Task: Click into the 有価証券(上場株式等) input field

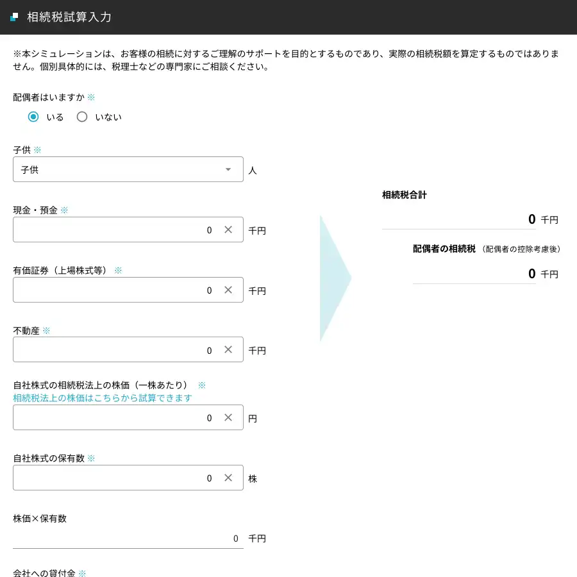Action: [x=115, y=290]
